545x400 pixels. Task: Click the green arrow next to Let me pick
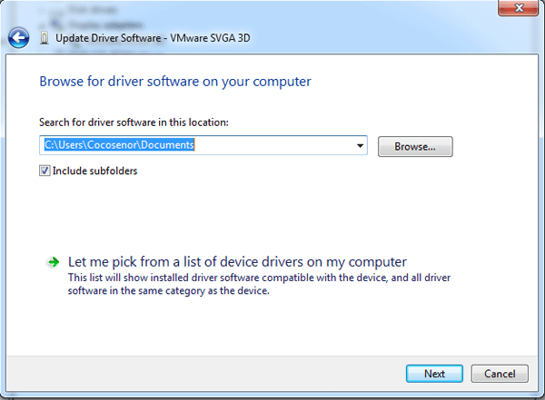point(54,262)
